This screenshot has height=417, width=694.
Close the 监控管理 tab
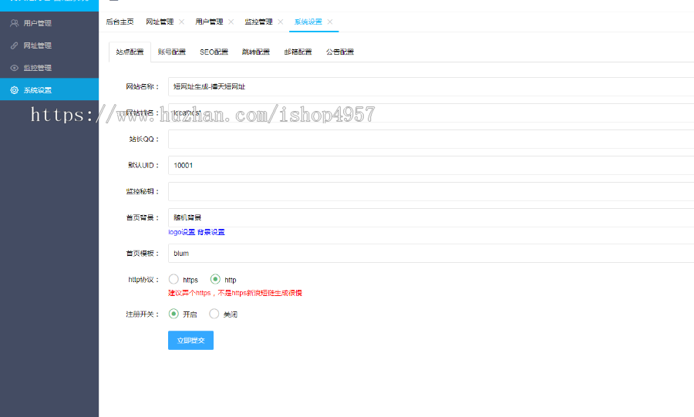tap(281, 22)
